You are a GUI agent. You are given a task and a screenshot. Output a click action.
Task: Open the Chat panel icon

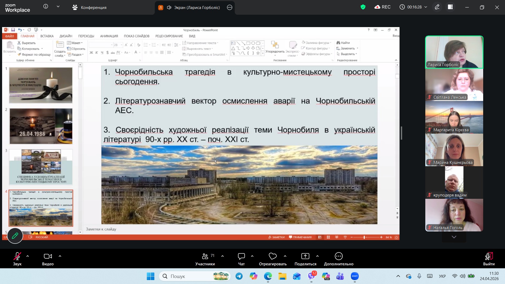241,256
